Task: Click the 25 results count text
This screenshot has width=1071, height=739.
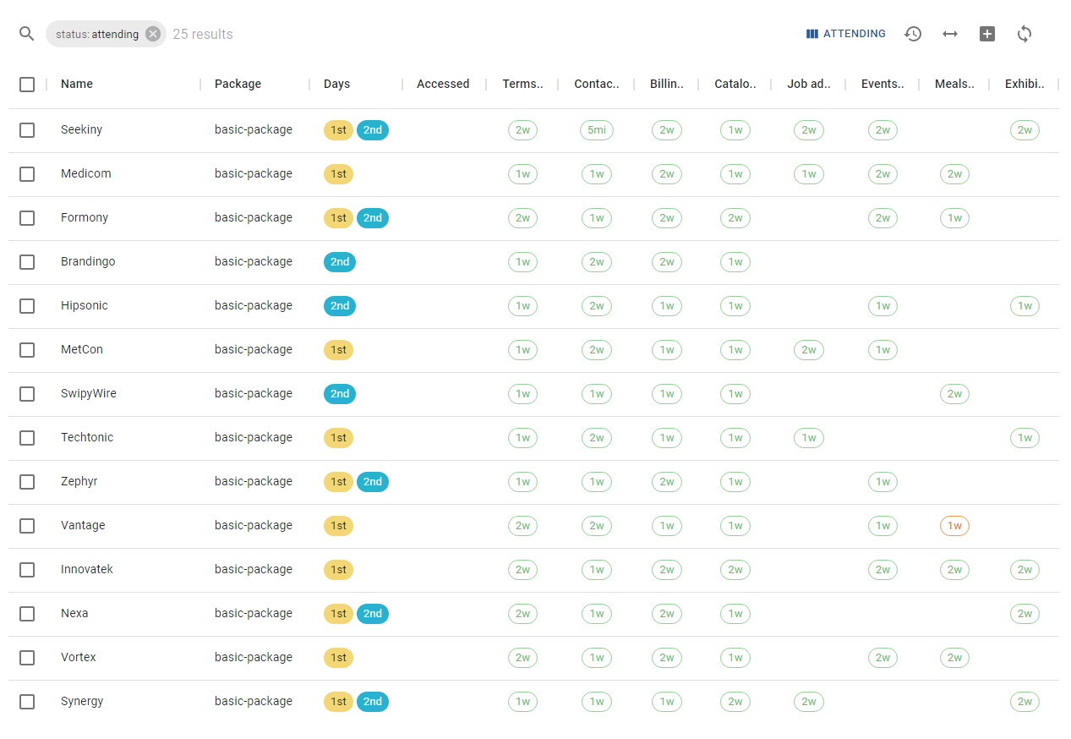Action: [x=203, y=34]
